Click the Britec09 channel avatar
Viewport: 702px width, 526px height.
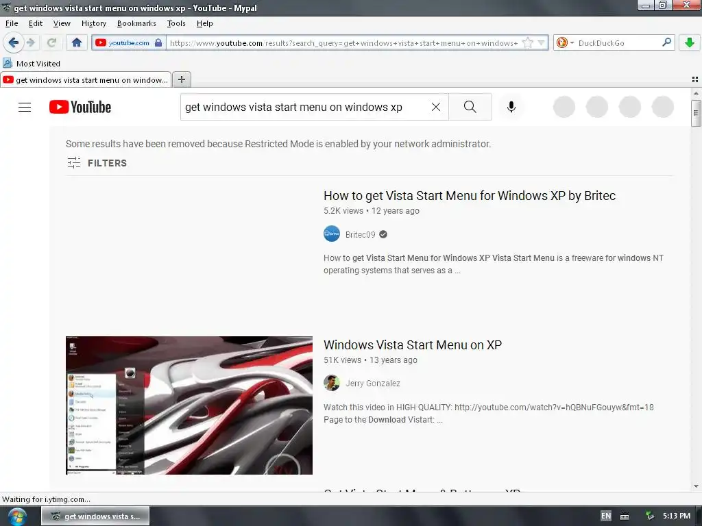point(332,234)
